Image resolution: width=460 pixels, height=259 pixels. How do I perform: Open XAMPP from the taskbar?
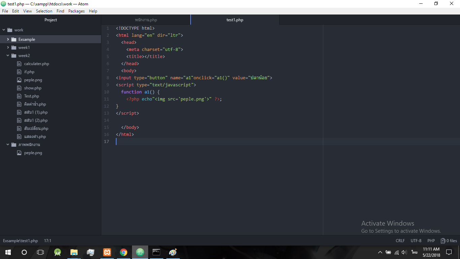(107, 252)
